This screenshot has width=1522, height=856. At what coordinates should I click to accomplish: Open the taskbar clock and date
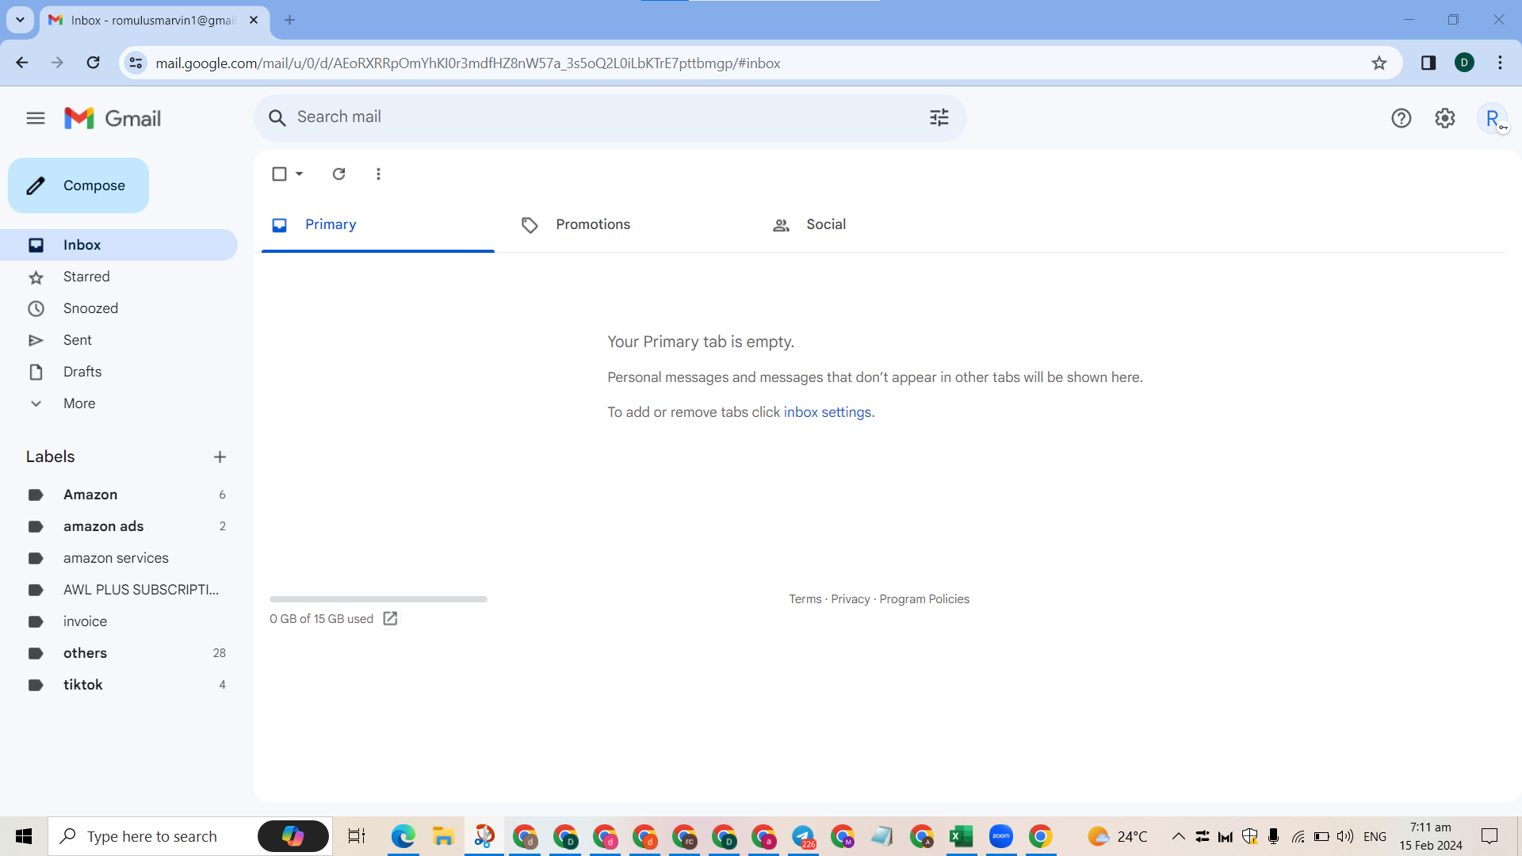click(1431, 836)
